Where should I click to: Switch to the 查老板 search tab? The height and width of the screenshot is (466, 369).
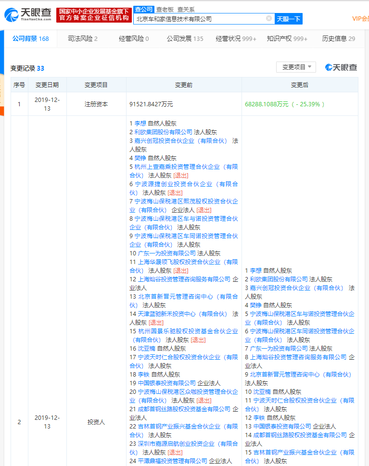coord(165,10)
